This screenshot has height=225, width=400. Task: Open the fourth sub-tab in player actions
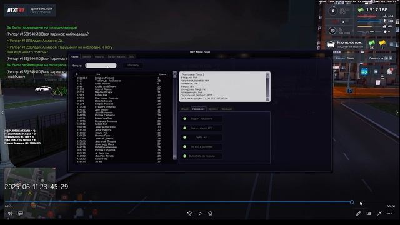coord(227,109)
